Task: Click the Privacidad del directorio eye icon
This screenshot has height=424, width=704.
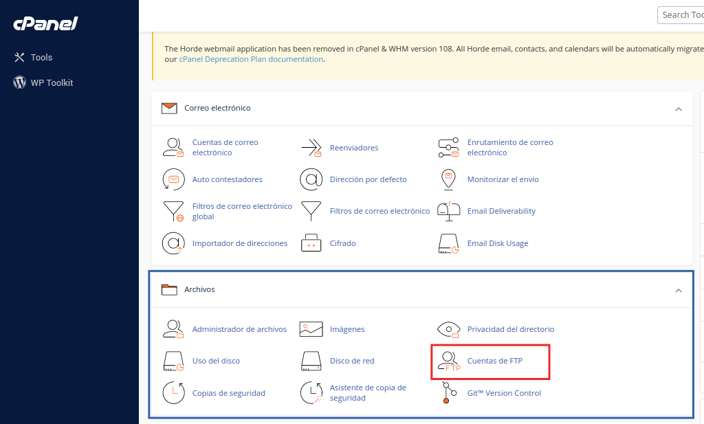Action: 449,329
